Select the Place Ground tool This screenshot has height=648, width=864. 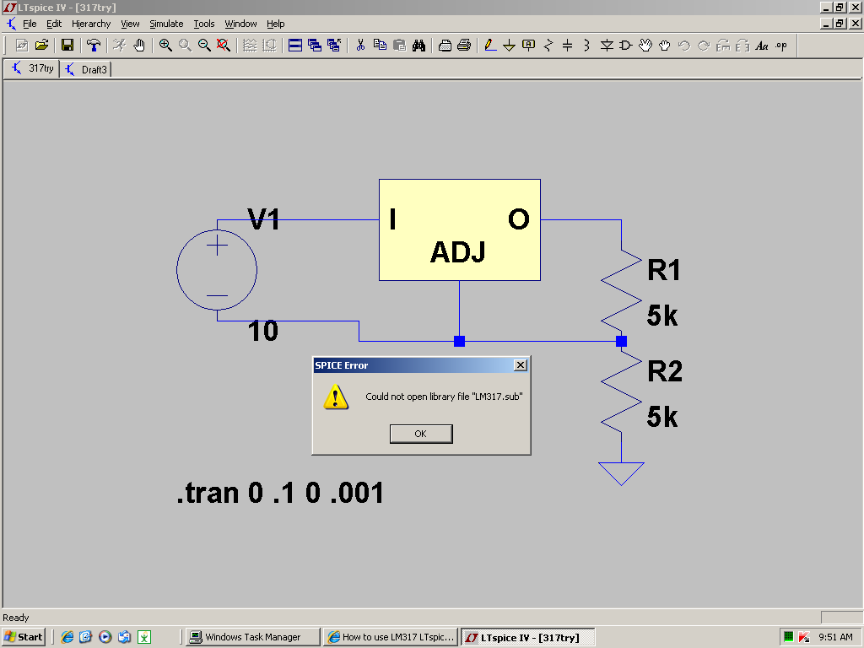(x=509, y=46)
